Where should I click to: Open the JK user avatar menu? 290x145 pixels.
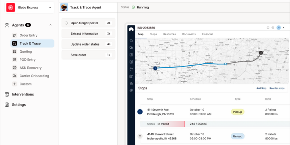(279, 28)
